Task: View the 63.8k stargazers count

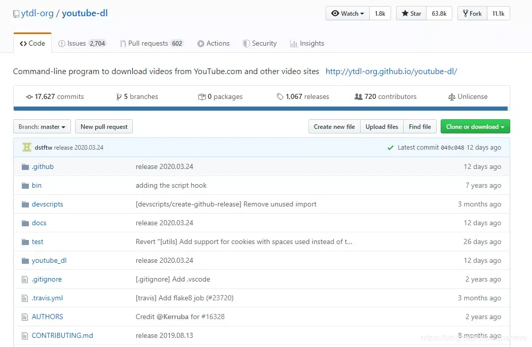Action: [x=439, y=13]
